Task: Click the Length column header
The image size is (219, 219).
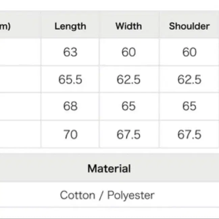Action: point(70,26)
